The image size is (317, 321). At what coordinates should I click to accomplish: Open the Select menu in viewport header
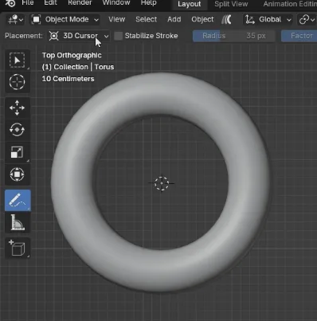(x=146, y=19)
